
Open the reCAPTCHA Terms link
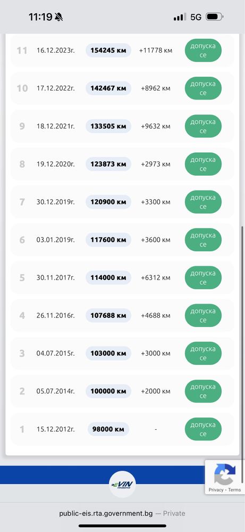tap(234, 490)
